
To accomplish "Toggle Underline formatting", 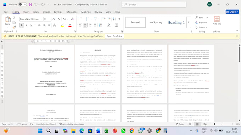I will click(31, 25).
